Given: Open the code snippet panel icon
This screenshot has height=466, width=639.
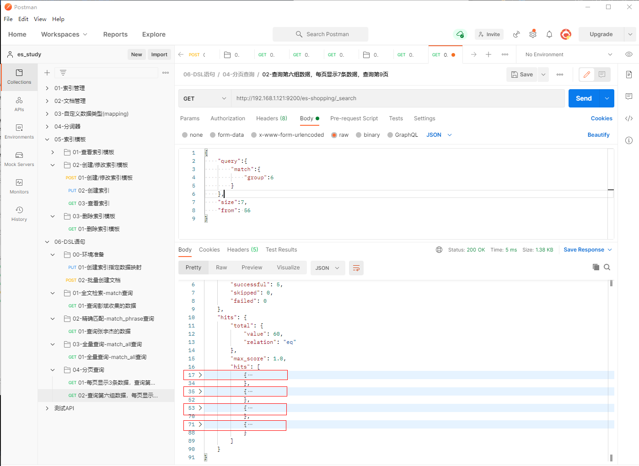Looking at the screenshot, I should click(629, 118).
